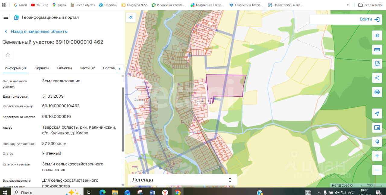
Task: Zoom in the map with plus
Action: [x=377, y=156]
